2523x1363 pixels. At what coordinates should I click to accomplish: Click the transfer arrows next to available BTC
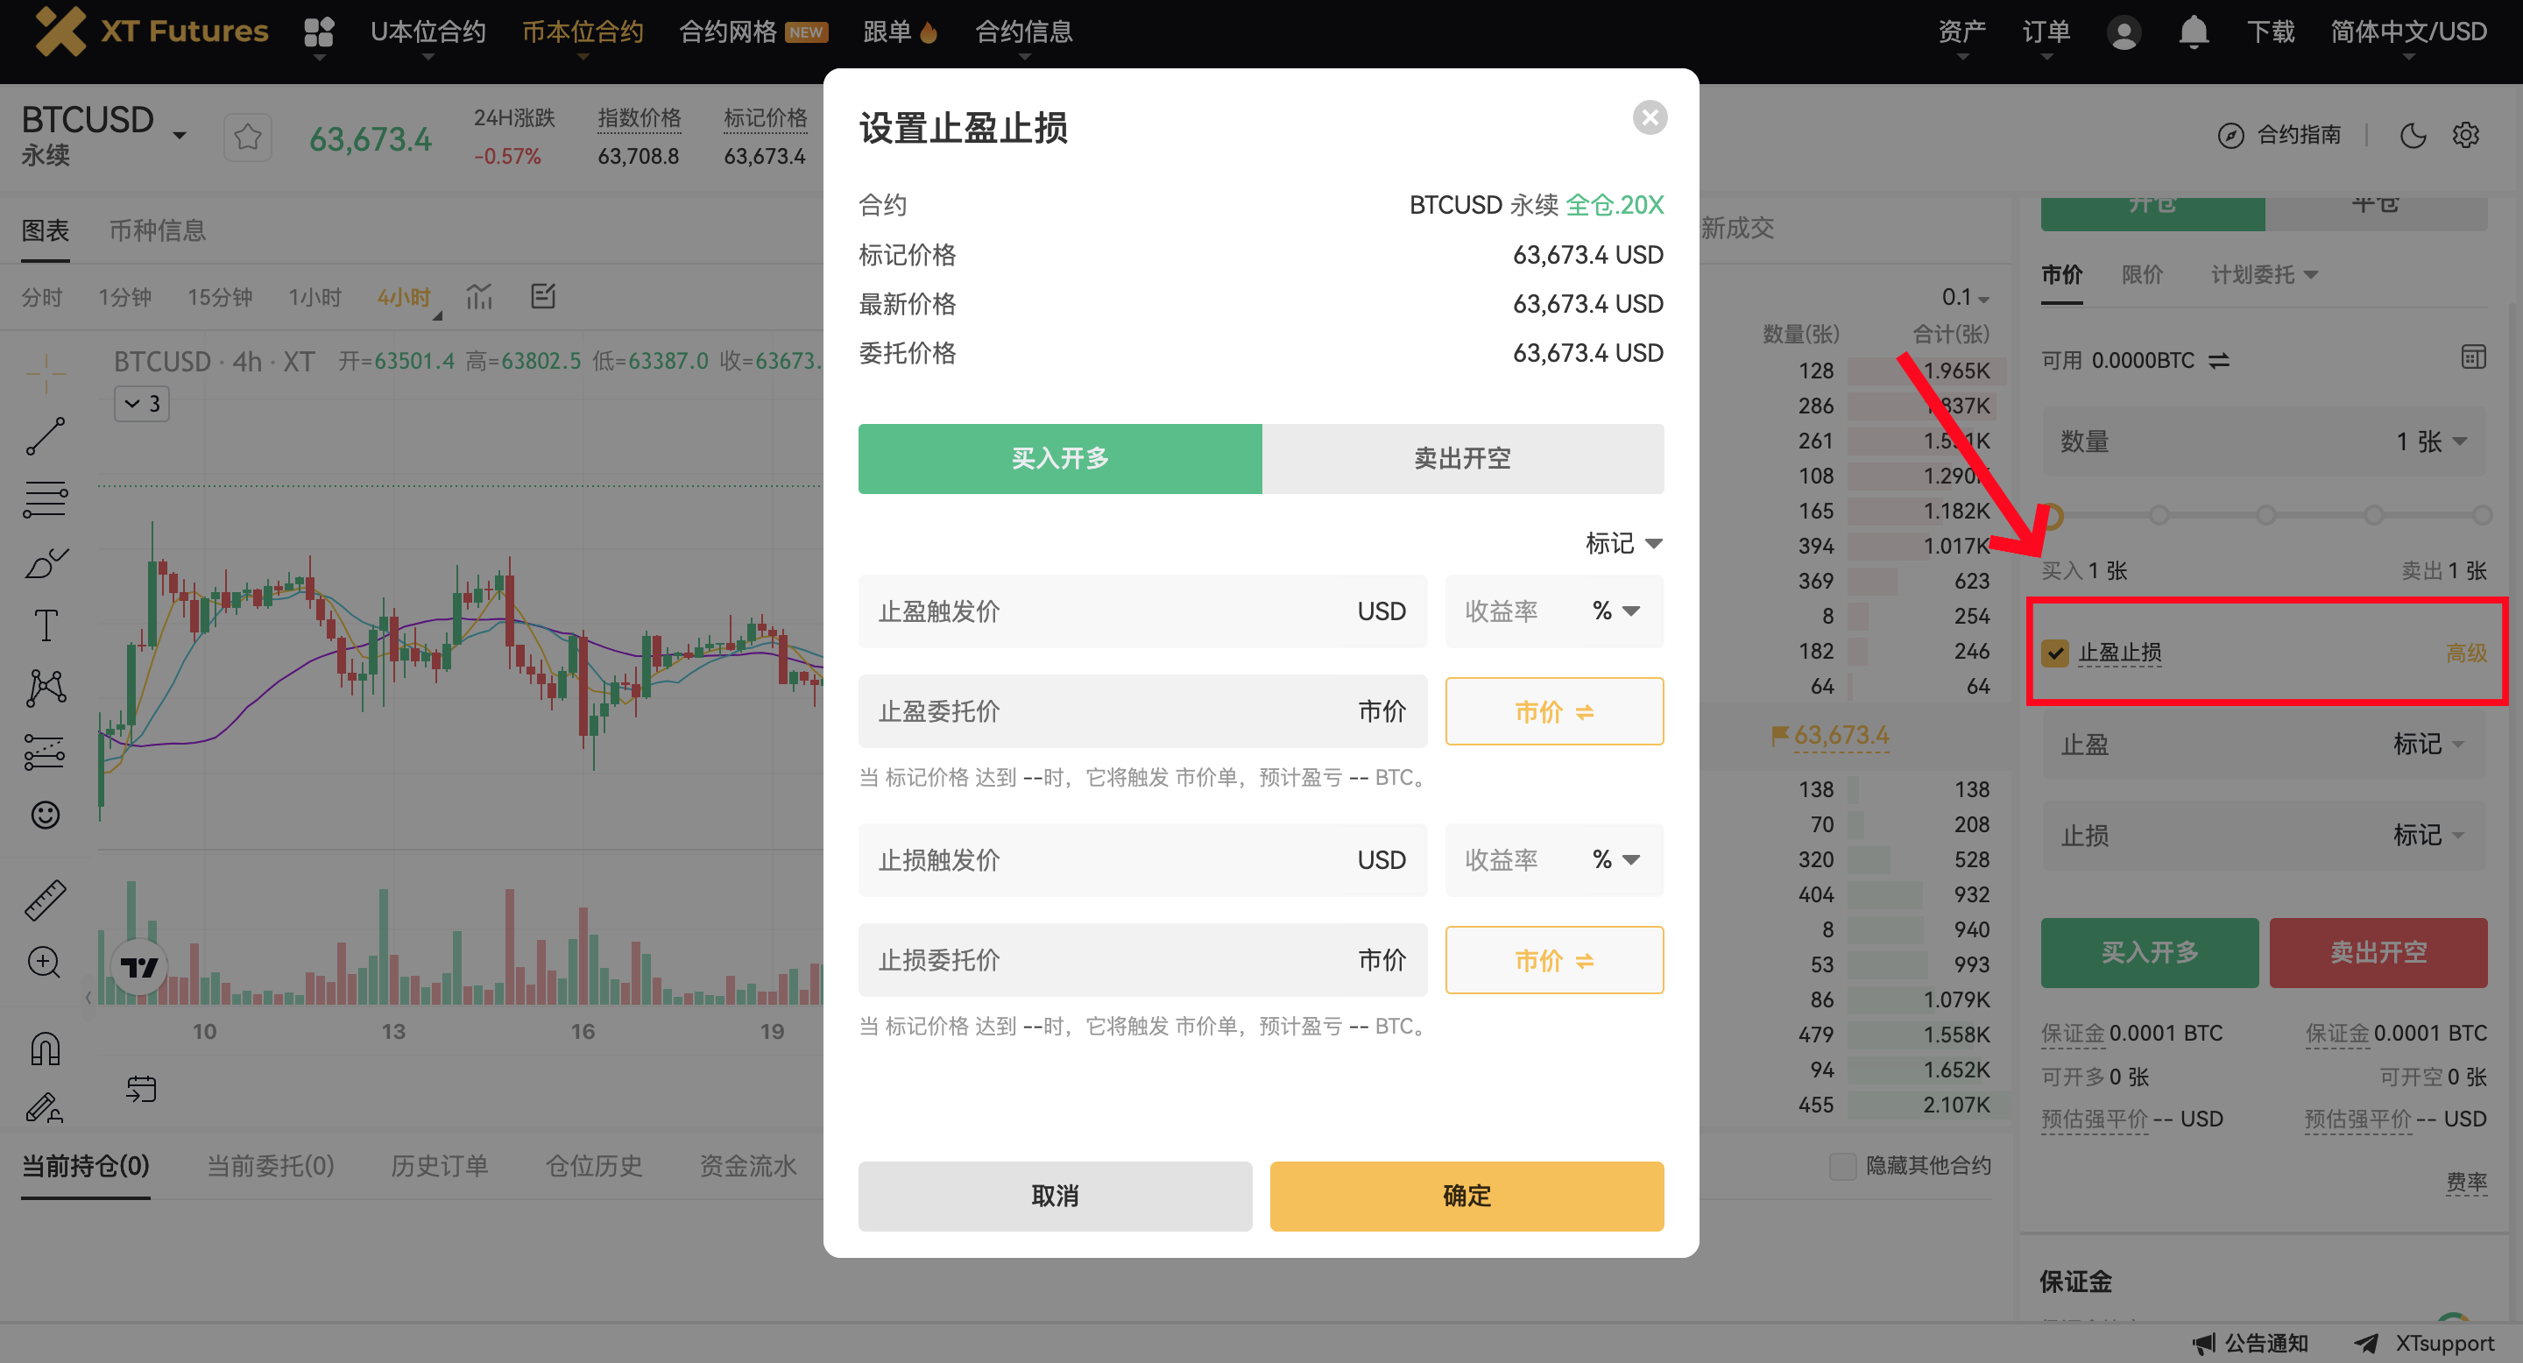(2219, 361)
